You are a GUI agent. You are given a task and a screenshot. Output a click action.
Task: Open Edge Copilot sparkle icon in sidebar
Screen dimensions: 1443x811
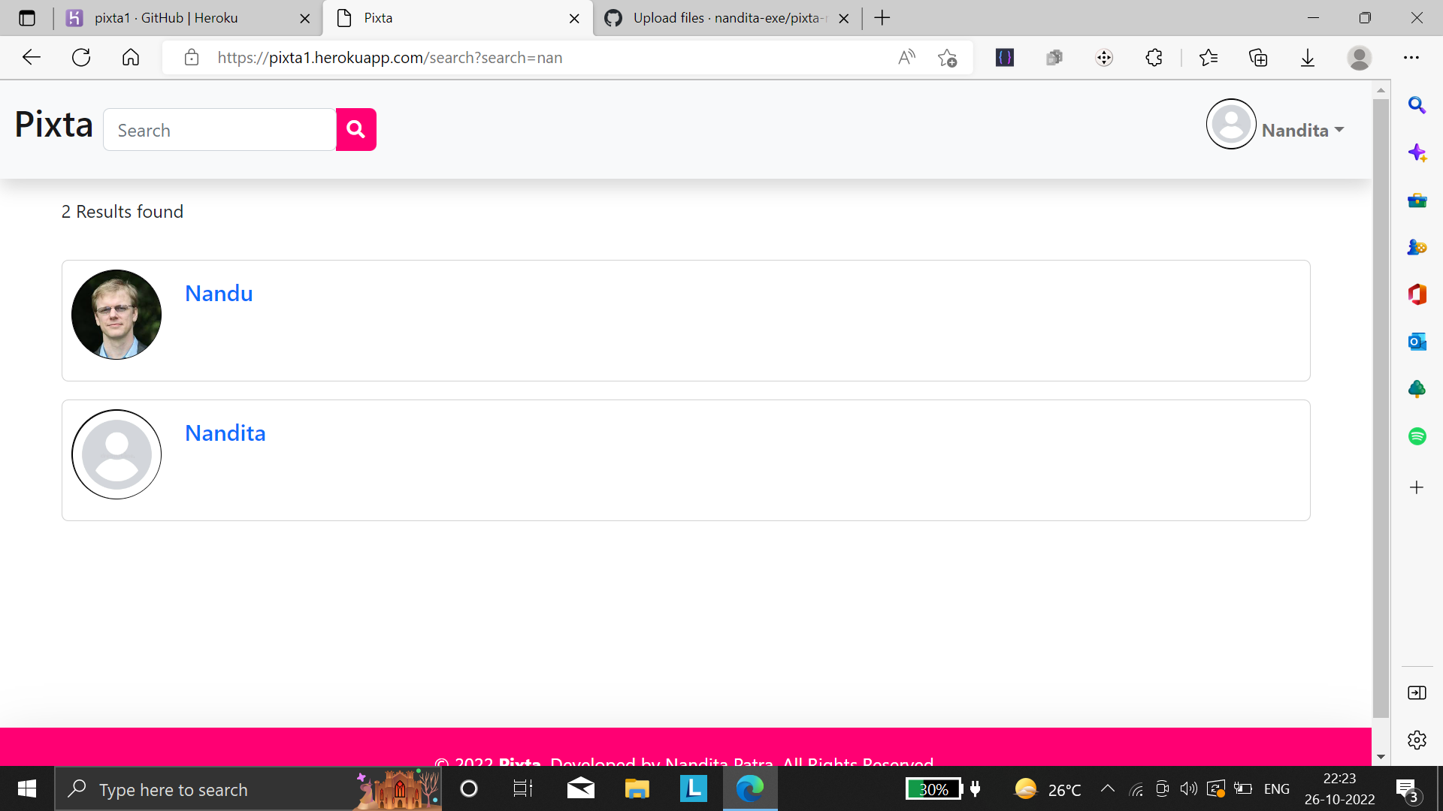(x=1417, y=152)
